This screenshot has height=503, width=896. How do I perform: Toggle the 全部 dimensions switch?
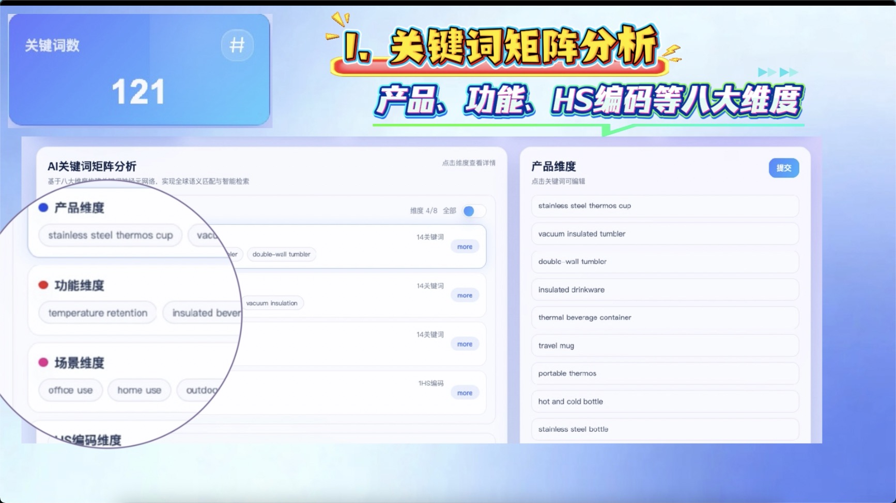473,211
